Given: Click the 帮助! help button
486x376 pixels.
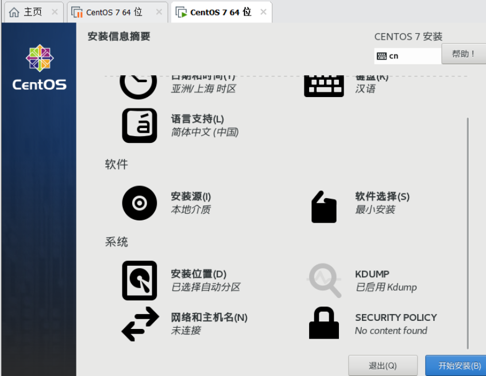Looking at the screenshot, I should tap(464, 54).
